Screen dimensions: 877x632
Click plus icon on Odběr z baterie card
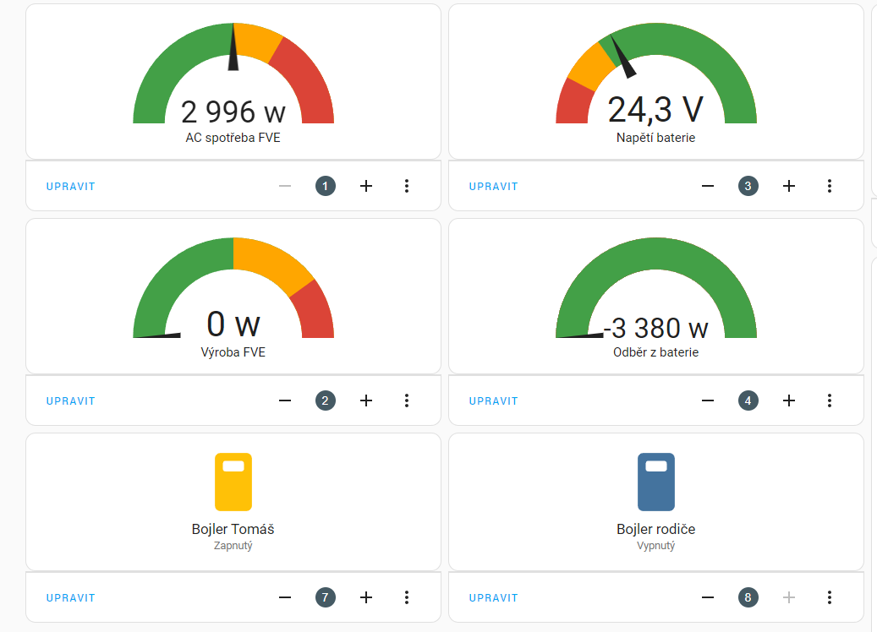789,400
